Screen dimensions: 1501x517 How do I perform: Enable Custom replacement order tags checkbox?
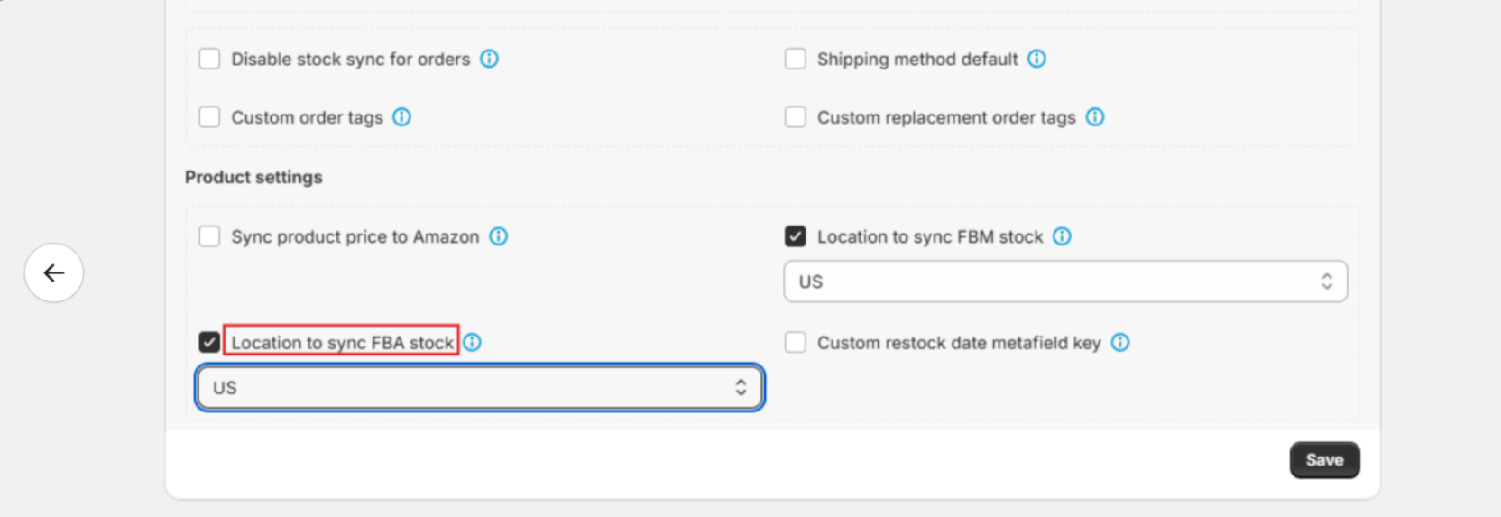tap(795, 117)
